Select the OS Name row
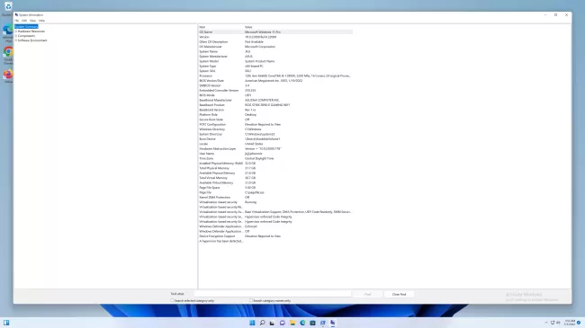Screen dimensions: 585x328 pos(275,32)
